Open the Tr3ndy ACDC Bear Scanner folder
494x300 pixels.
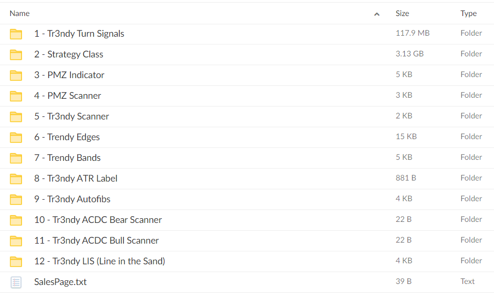click(98, 220)
